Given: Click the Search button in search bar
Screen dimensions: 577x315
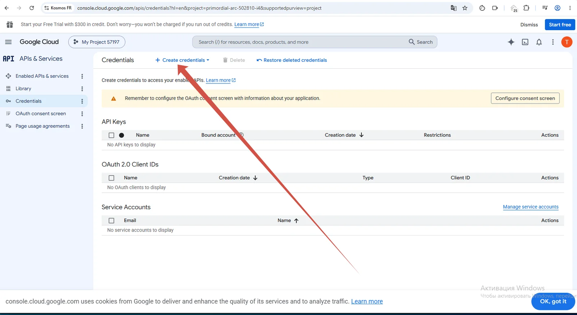Looking at the screenshot, I should click(420, 42).
